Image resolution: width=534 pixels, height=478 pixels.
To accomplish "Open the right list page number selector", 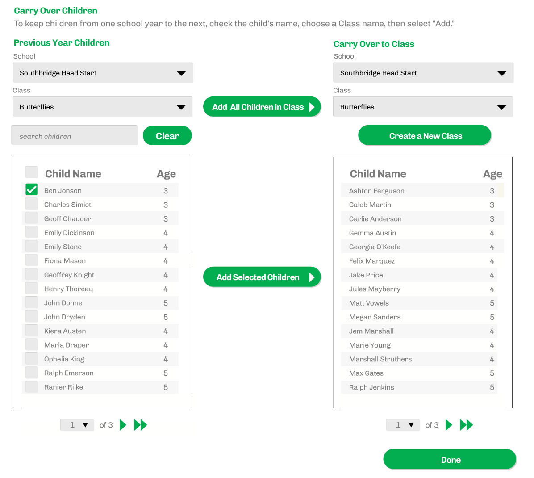I will pyautogui.click(x=403, y=425).
